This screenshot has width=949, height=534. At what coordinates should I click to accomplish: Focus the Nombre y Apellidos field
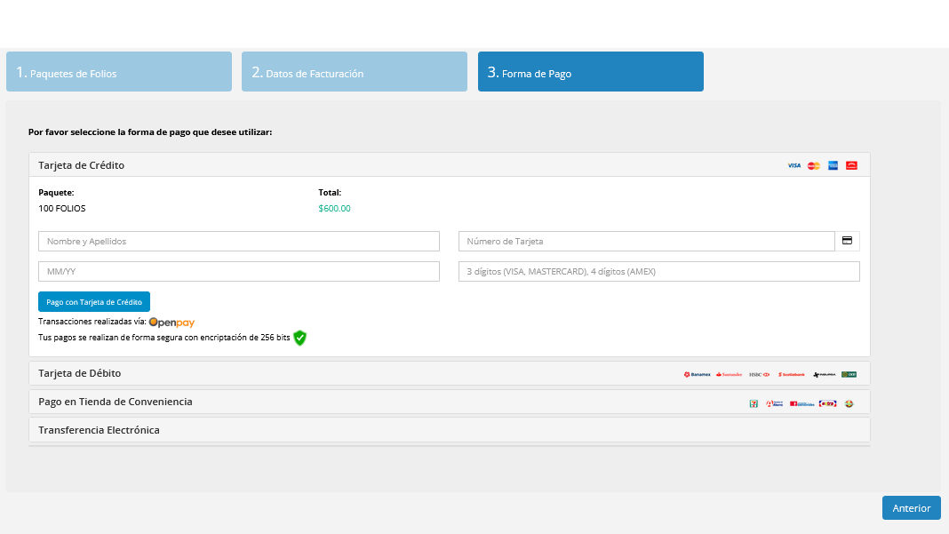[239, 241]
